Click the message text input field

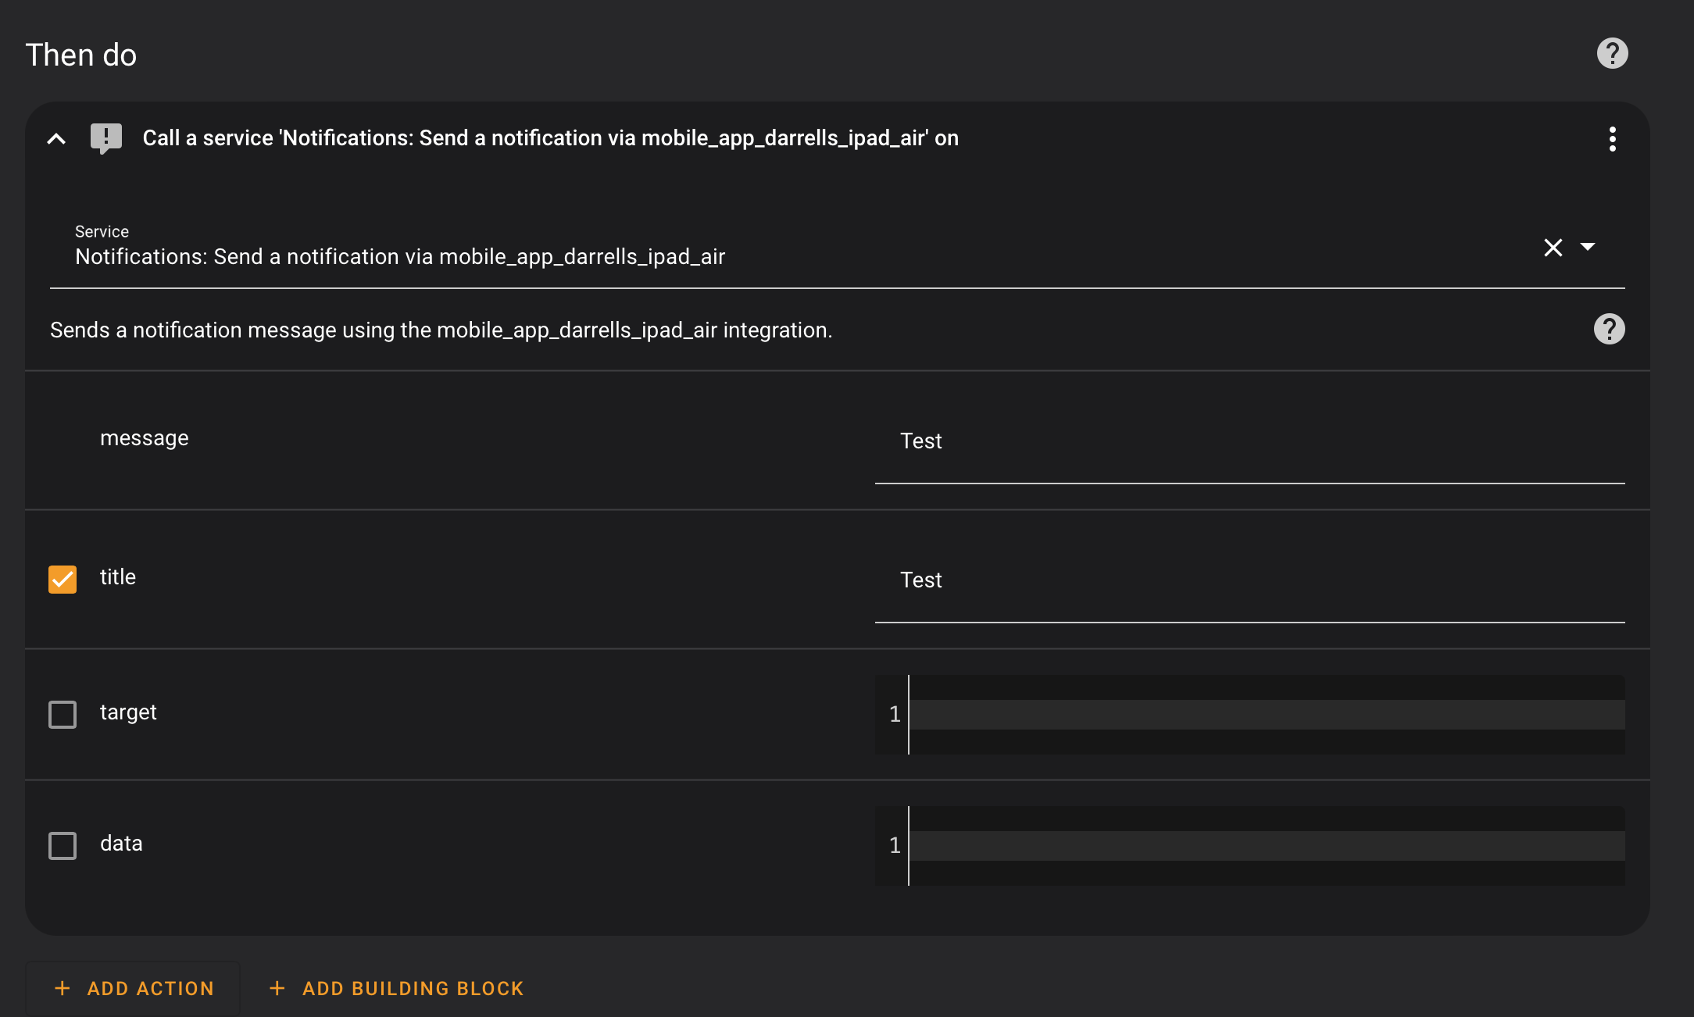(1249, 442)
